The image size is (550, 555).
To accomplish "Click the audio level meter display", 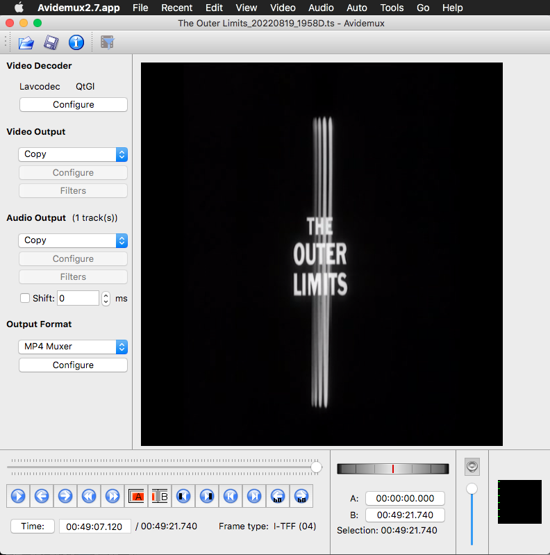I will [x=519, y=502].
